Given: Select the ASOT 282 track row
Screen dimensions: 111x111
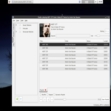Looking at the screenshot, I should (75, 44).
